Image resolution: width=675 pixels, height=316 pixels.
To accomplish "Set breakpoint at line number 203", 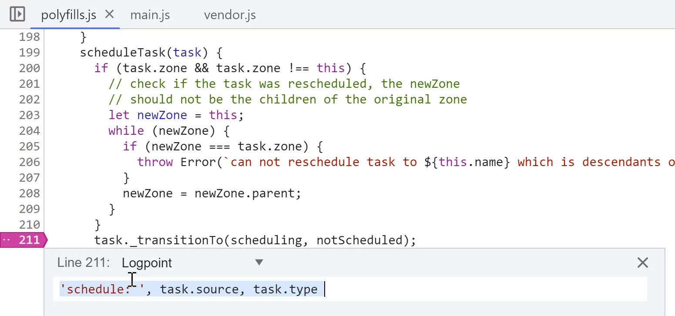I will click(29, 115).
